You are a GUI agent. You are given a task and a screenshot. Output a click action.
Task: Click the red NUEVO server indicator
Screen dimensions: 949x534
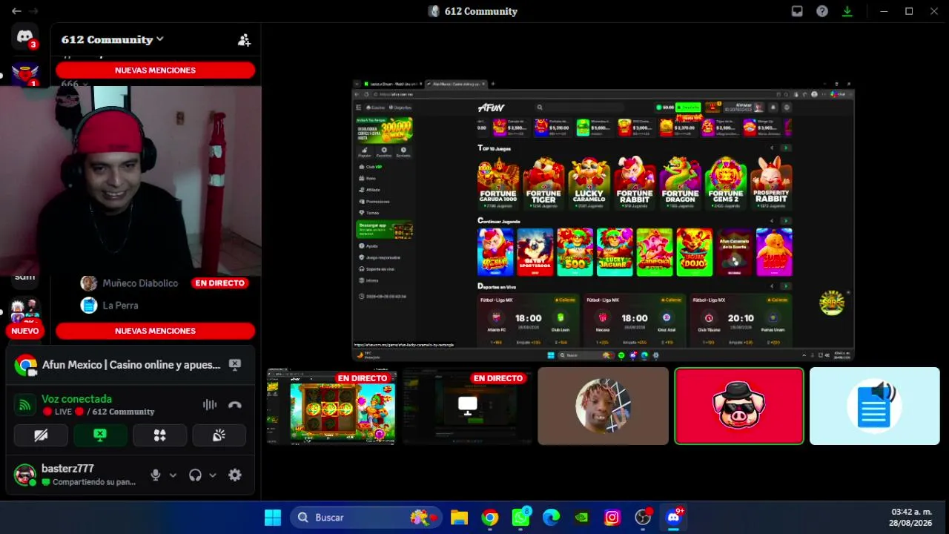point(24,331)
